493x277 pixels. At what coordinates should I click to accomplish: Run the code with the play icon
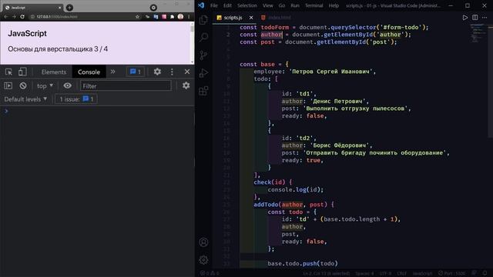465,18
